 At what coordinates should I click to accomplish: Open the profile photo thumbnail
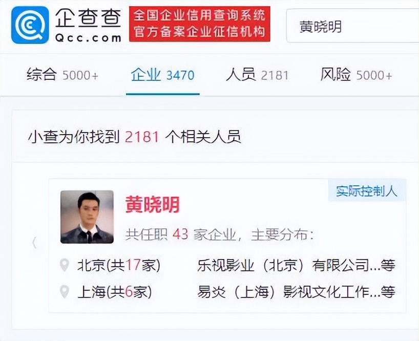(87, 217)
